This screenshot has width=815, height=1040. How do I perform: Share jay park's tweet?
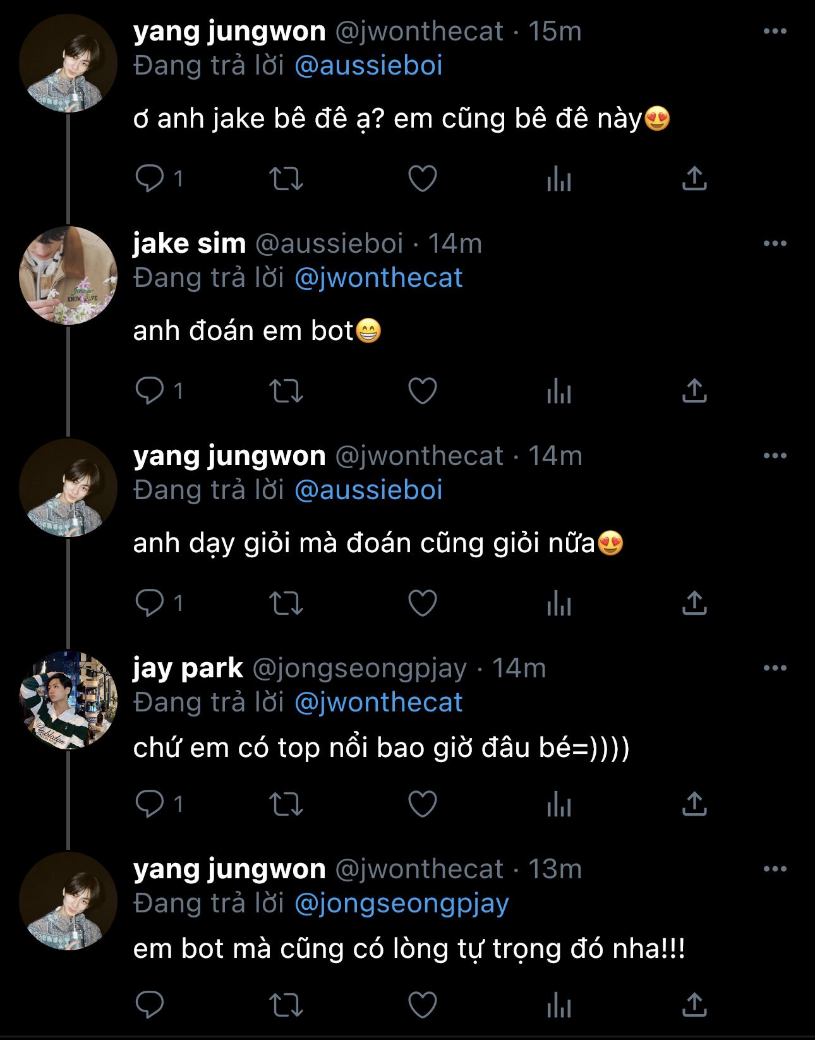694,804
